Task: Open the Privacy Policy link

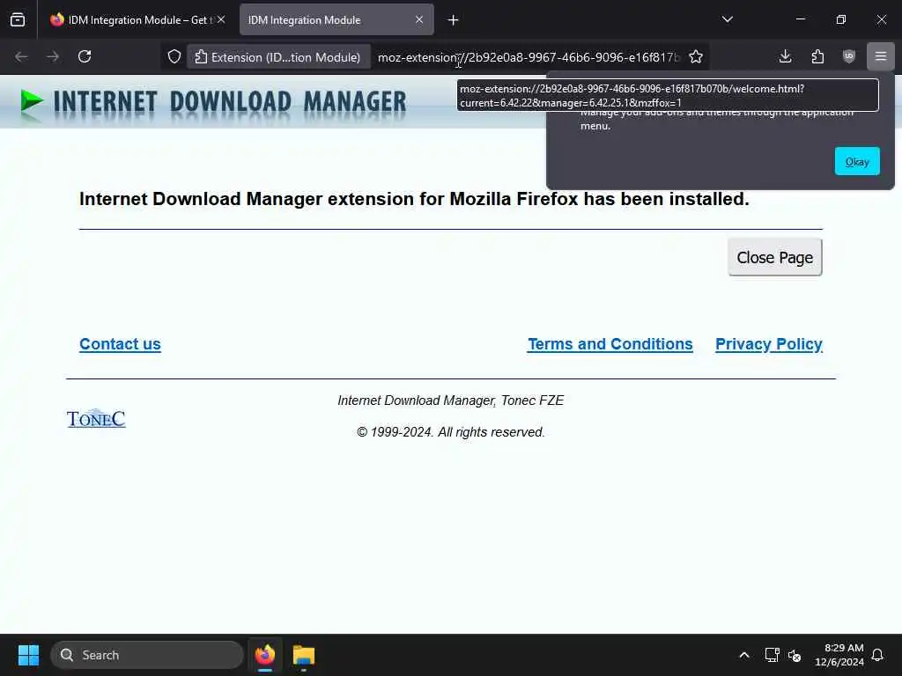Action: pyautogui.click(x=768, y=344)
